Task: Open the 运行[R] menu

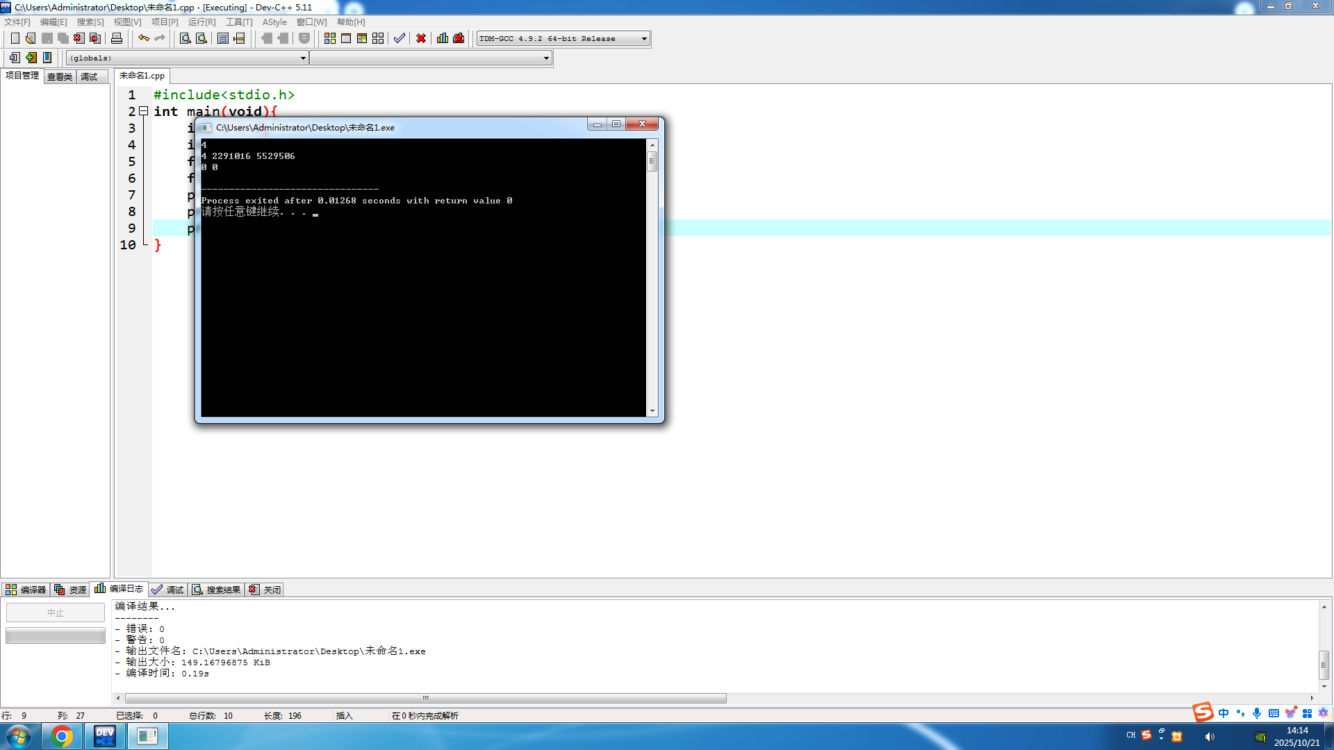Action: click(x=201, y=22)
